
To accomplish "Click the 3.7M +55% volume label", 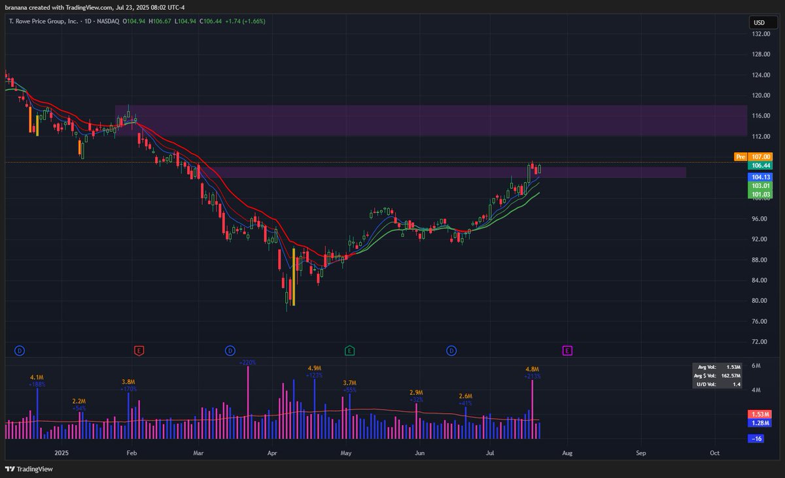I will click(349, 386).
